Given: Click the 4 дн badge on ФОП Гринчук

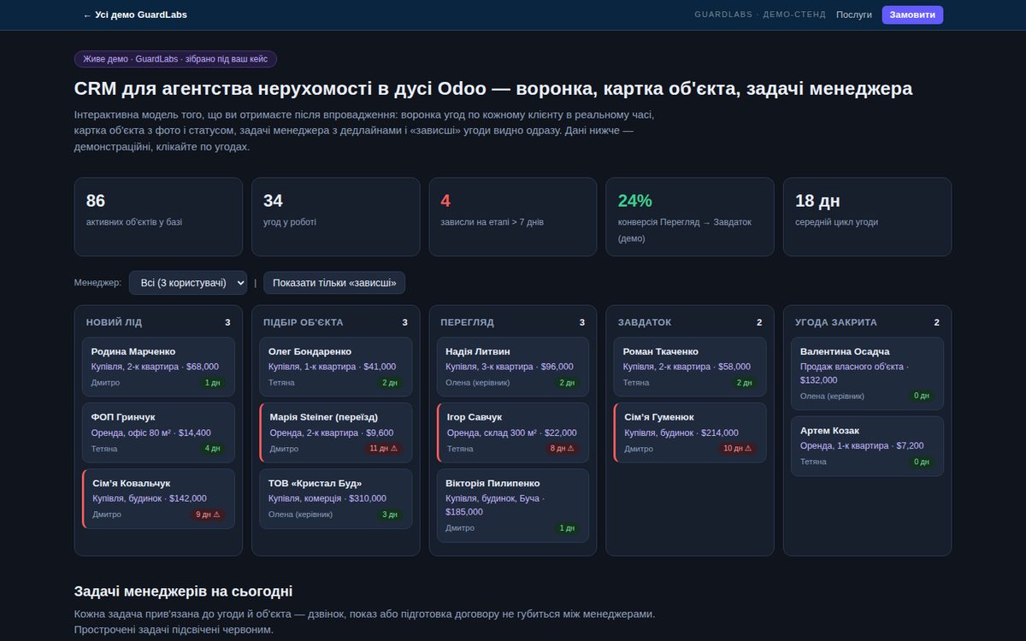Looking at the screenshot, I should (212, 449).
